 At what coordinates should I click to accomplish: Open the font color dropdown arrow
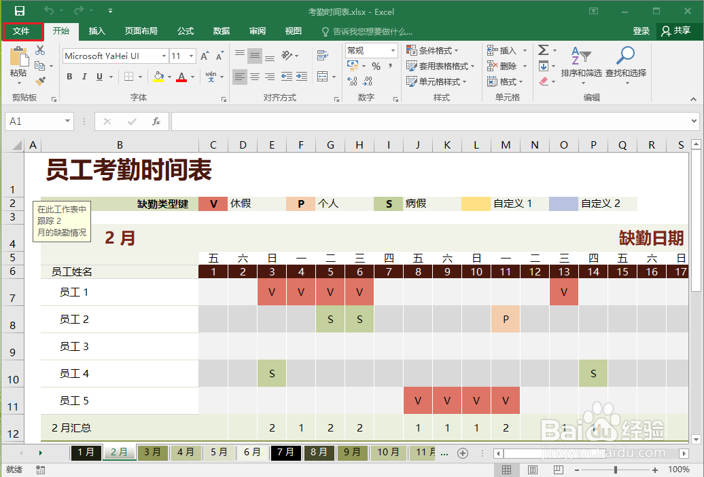pyautogui.click(x=192, y=77)
